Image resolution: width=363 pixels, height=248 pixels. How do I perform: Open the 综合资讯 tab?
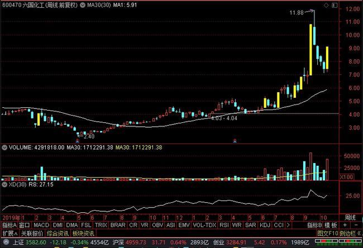tap(58, 233)
